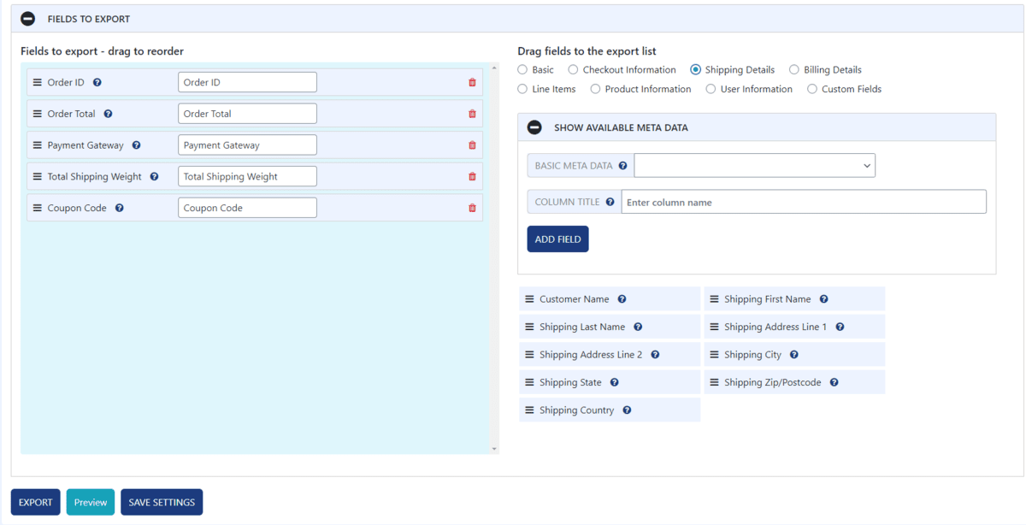The width and height of the screenshot is (1026, 525).
Task: Delete the Order ID export field
Action: click(x=472, y=82)
